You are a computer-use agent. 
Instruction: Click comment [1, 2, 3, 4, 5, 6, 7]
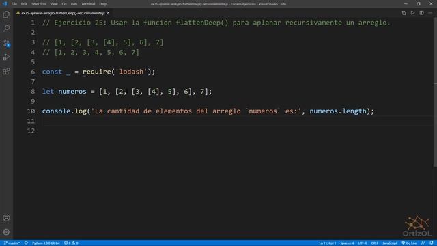point(91,52)
